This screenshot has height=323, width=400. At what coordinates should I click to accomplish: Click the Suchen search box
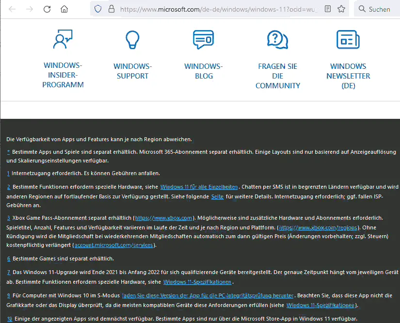point(378,9)
